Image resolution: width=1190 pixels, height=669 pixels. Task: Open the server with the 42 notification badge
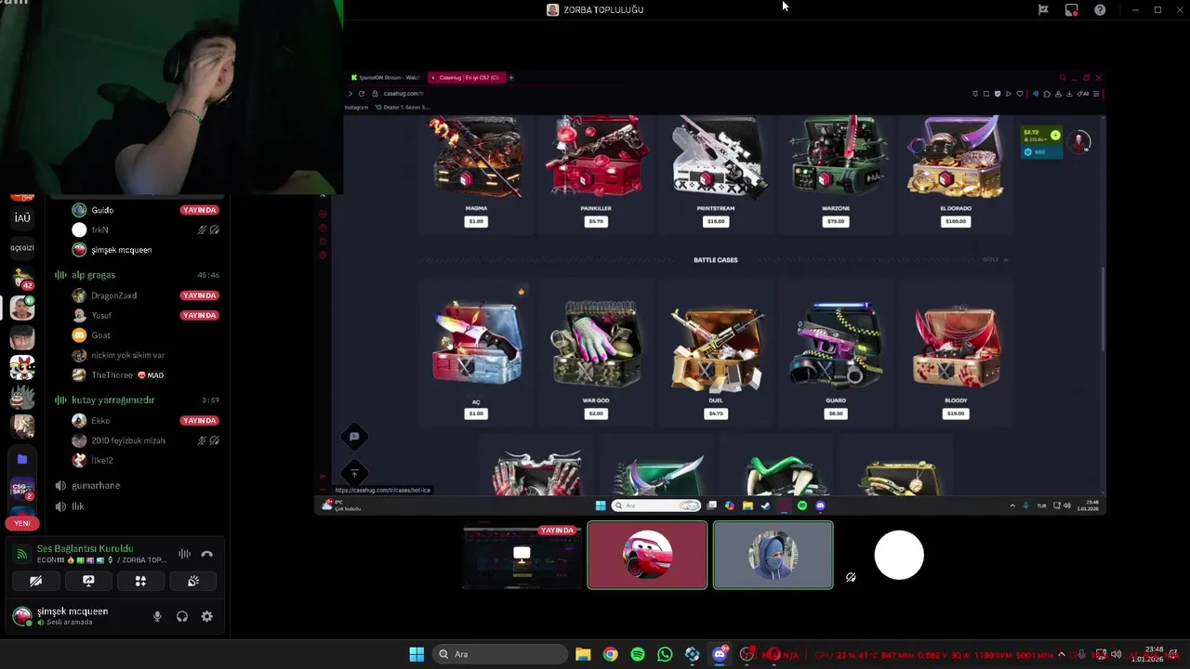tap(22, 278)
